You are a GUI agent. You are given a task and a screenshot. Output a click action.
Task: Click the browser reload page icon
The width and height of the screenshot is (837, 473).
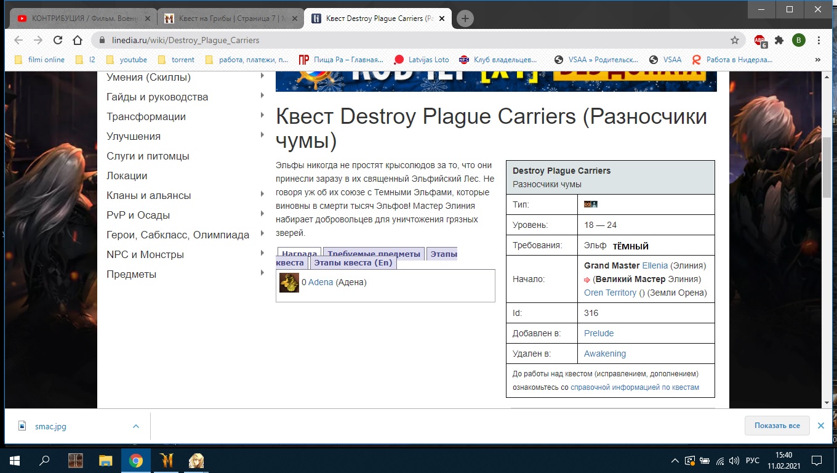pyautogui.click(x=58, y=40)
